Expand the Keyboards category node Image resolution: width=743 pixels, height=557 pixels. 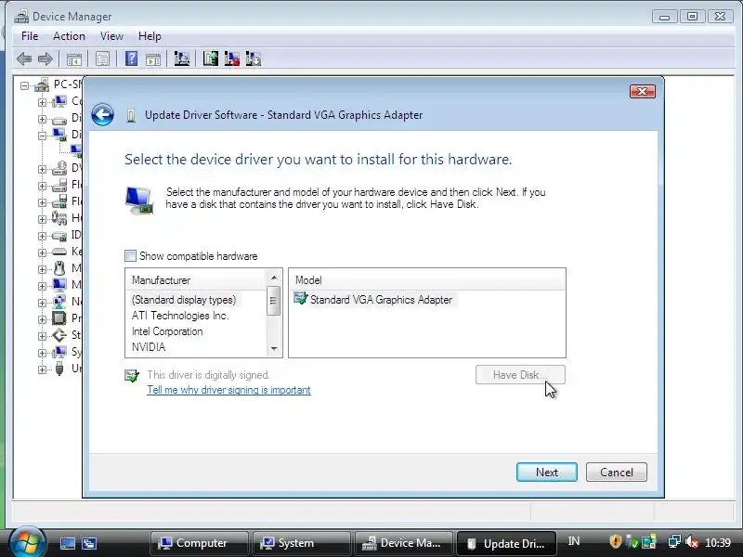tap(42, 253)
